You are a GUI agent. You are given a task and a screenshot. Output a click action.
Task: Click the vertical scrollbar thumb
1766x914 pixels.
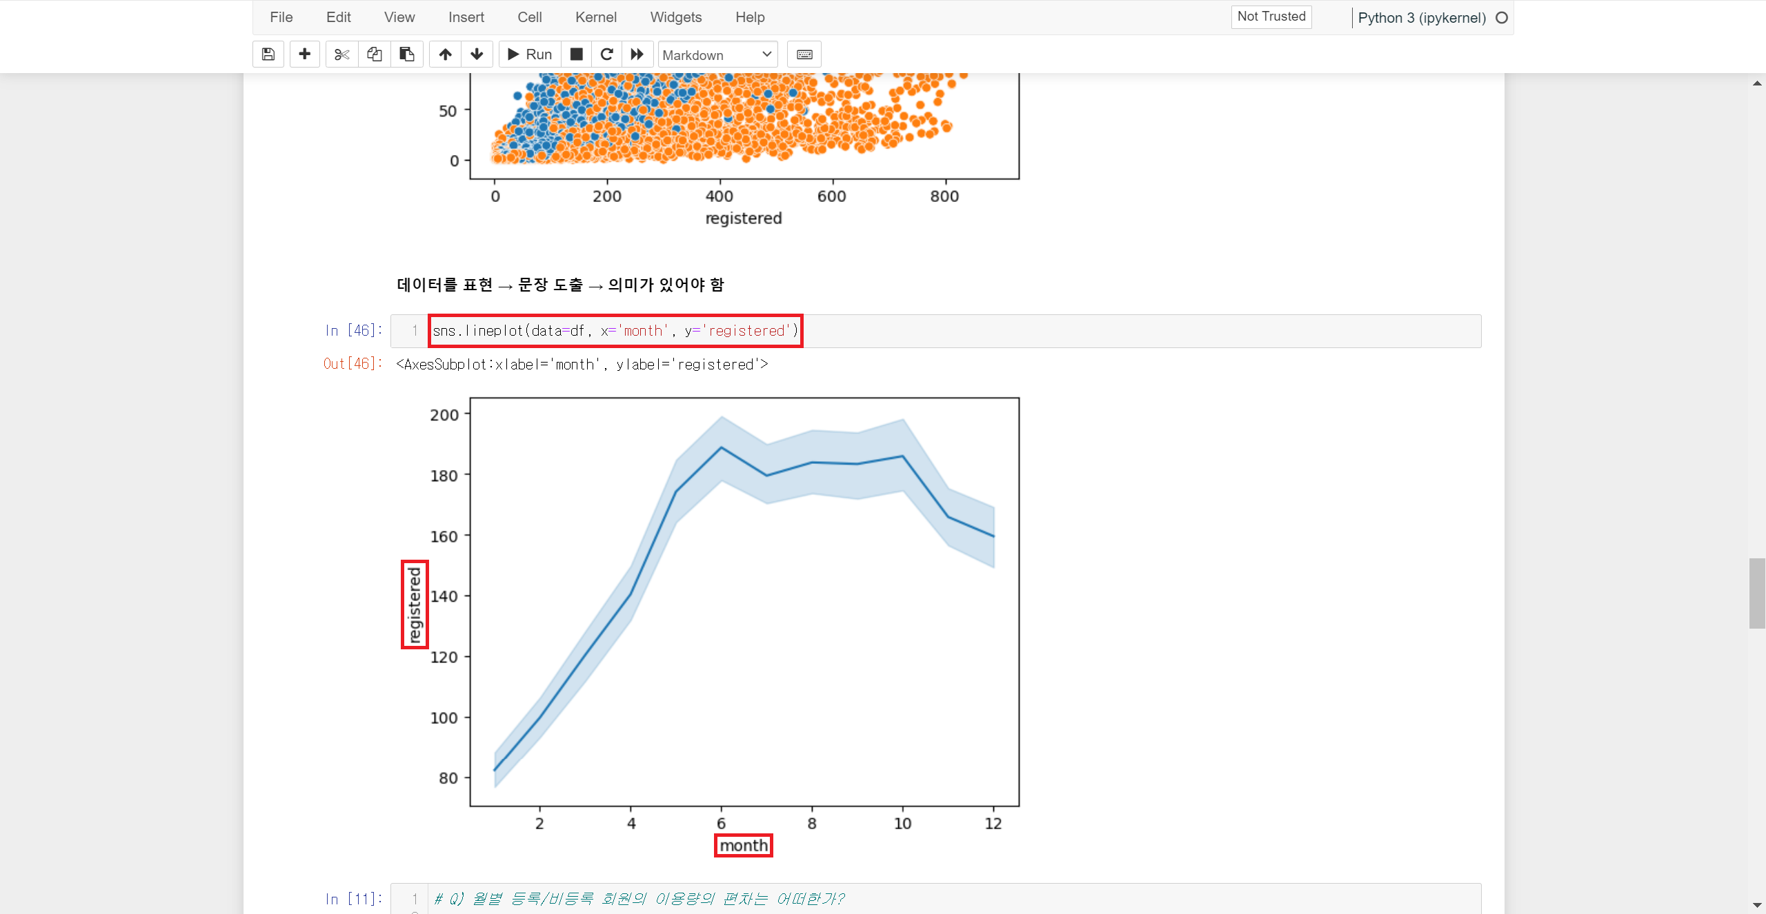1757,593
